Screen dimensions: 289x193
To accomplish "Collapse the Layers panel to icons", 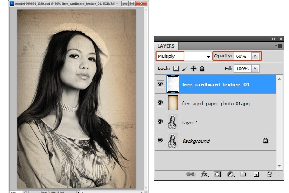I will pyautogui.click(x=273, y=39).
